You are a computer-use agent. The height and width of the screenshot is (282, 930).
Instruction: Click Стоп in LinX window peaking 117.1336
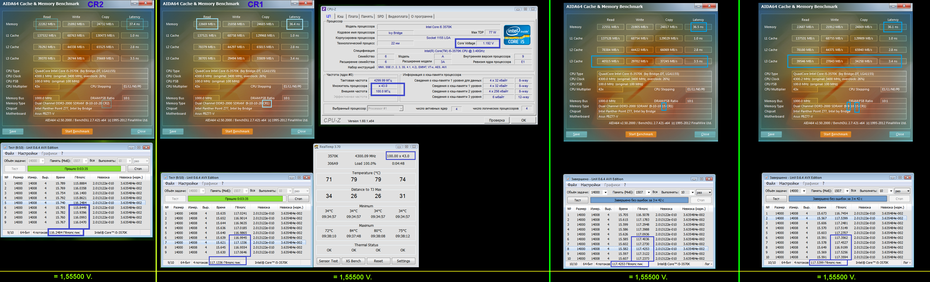[x=298, y=199]
